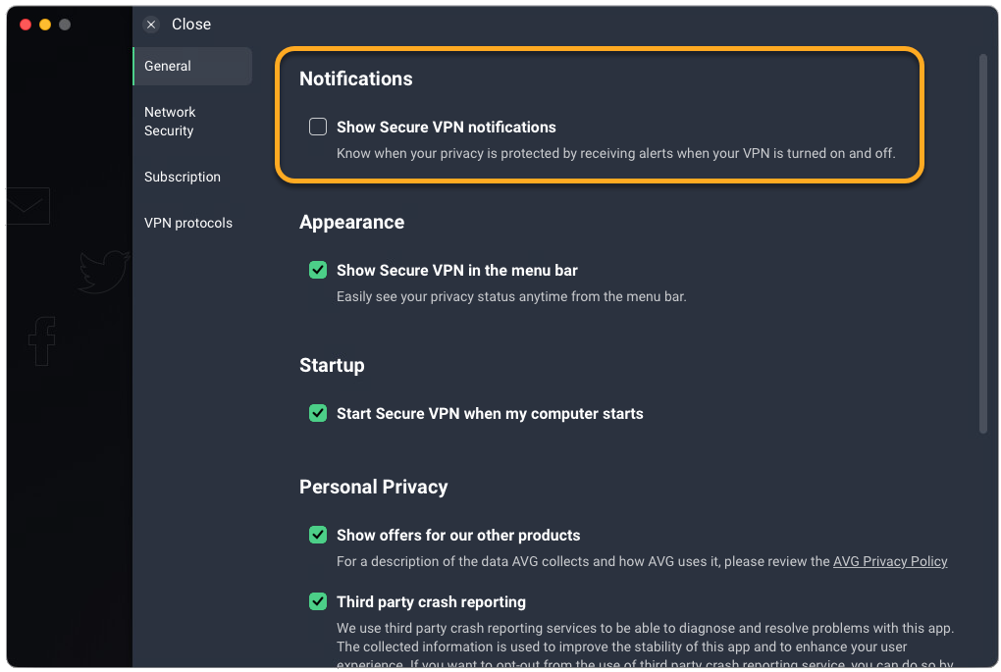Click the X icon next to Close

pyautogui.click(x=151, y=25)
